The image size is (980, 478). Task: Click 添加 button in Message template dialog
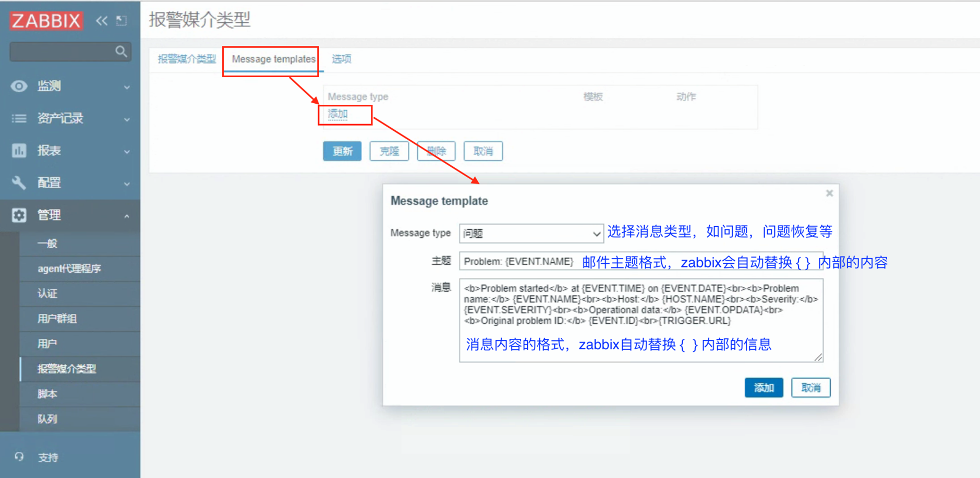pos(764,387)
